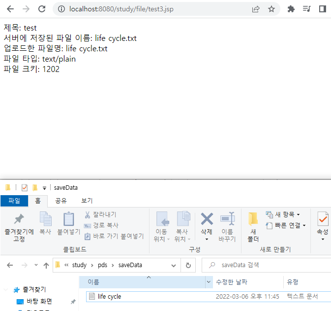Click saveData in the breadcrumb path
This screenshot has width=331, height=311.
click(130, 265)
